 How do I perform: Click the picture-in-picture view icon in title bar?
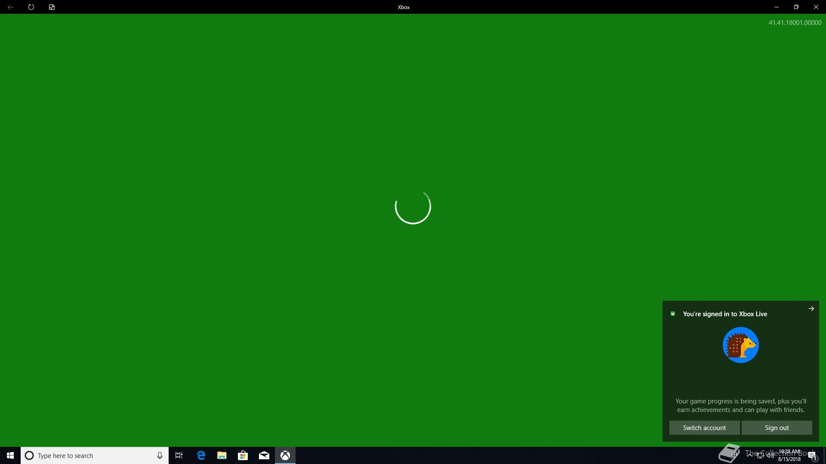52,7
